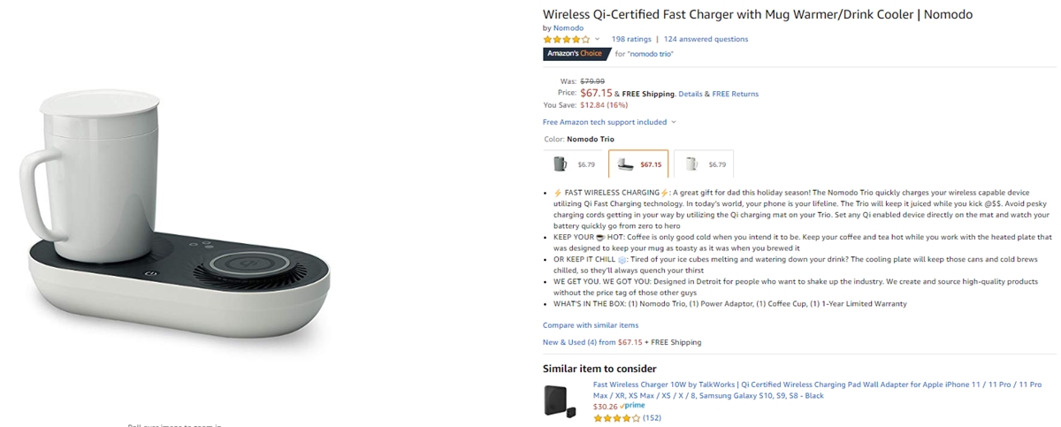Open the FREE Returns link
1061x427 pixels.
[x=736, y=94]
